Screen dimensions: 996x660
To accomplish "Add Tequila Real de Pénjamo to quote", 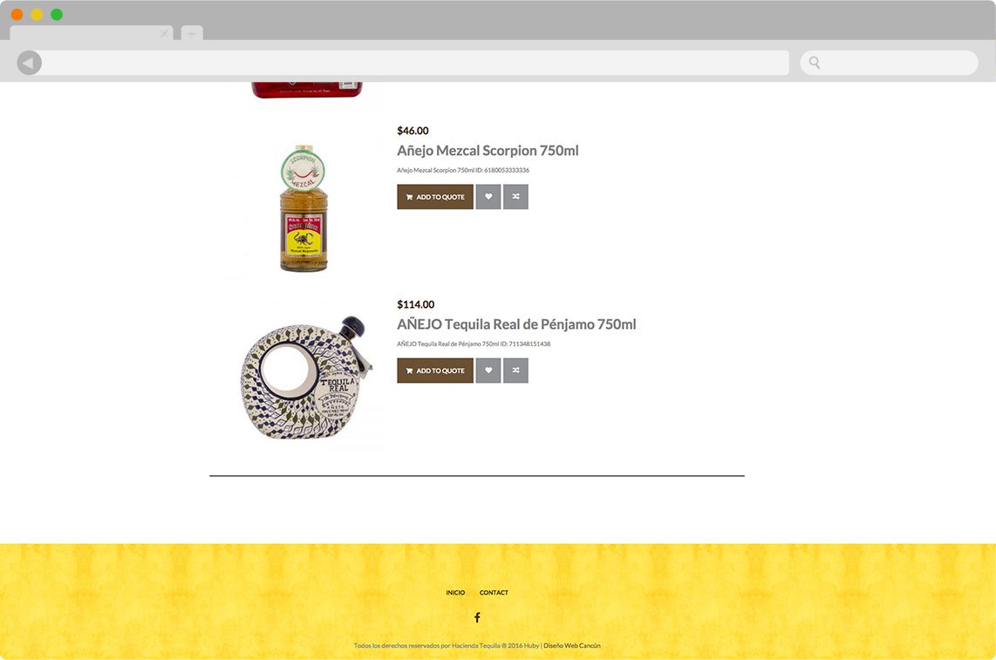I will [435, 371].
